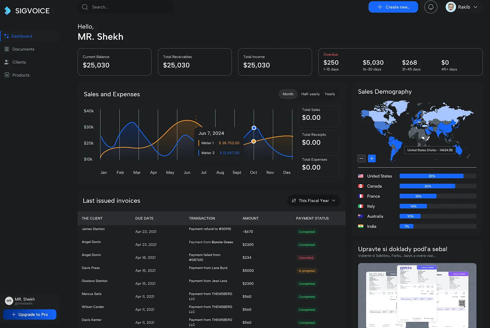This screenshot has height=328, width=490.
Task: Click the DUE DATE column header
Action: (144, 218)
